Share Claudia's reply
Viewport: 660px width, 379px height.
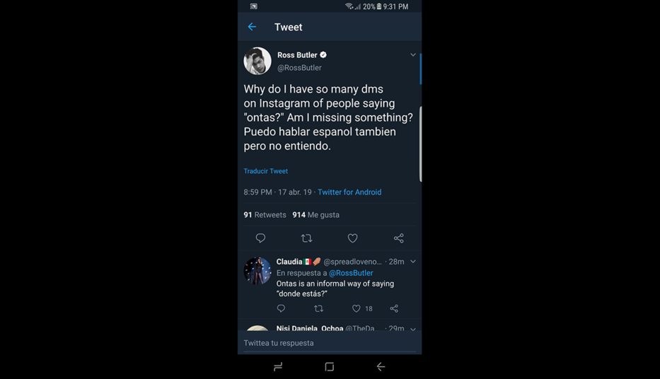pyautogui.click(x=394, y=308)
